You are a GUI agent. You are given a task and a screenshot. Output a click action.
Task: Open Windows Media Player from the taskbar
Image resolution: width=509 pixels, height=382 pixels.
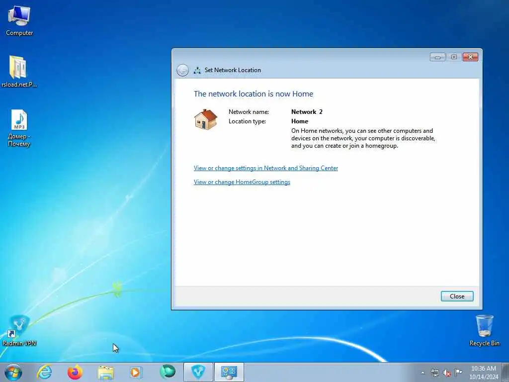(x=136, y=372)
